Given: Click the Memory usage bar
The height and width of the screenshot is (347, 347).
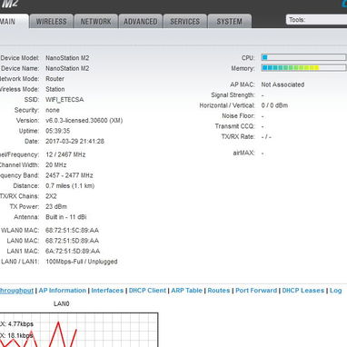Looking at the screenshot, I should click(x=303, y=68).
